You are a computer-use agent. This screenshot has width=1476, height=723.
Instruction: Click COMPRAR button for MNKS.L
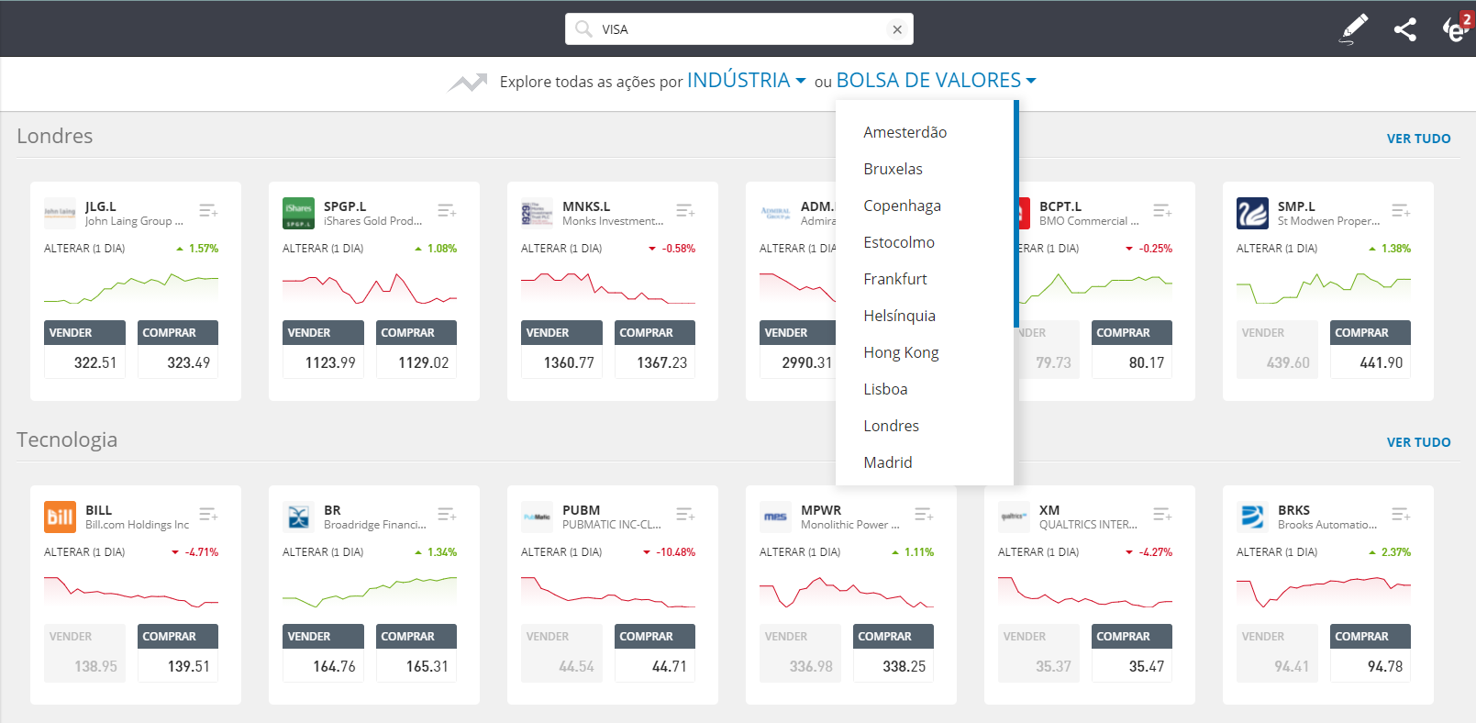point(655,333)
